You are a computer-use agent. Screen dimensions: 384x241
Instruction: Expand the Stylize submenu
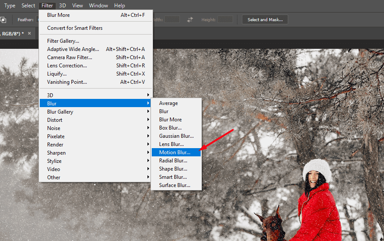[96, 161]
